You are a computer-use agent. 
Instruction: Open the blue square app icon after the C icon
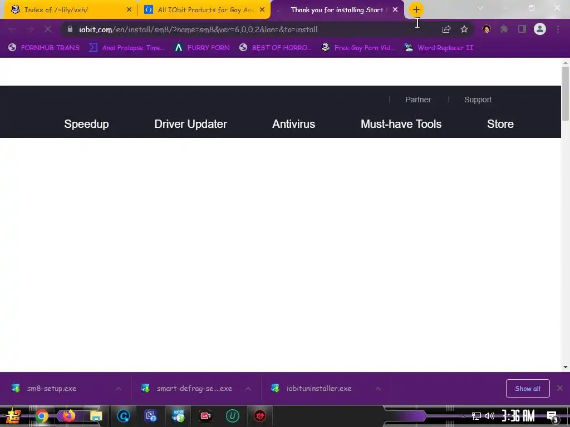pos(150,416)
